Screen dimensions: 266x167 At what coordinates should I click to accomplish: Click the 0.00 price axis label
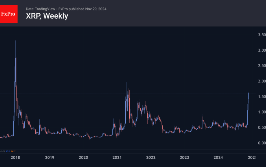tap(262, 143)
